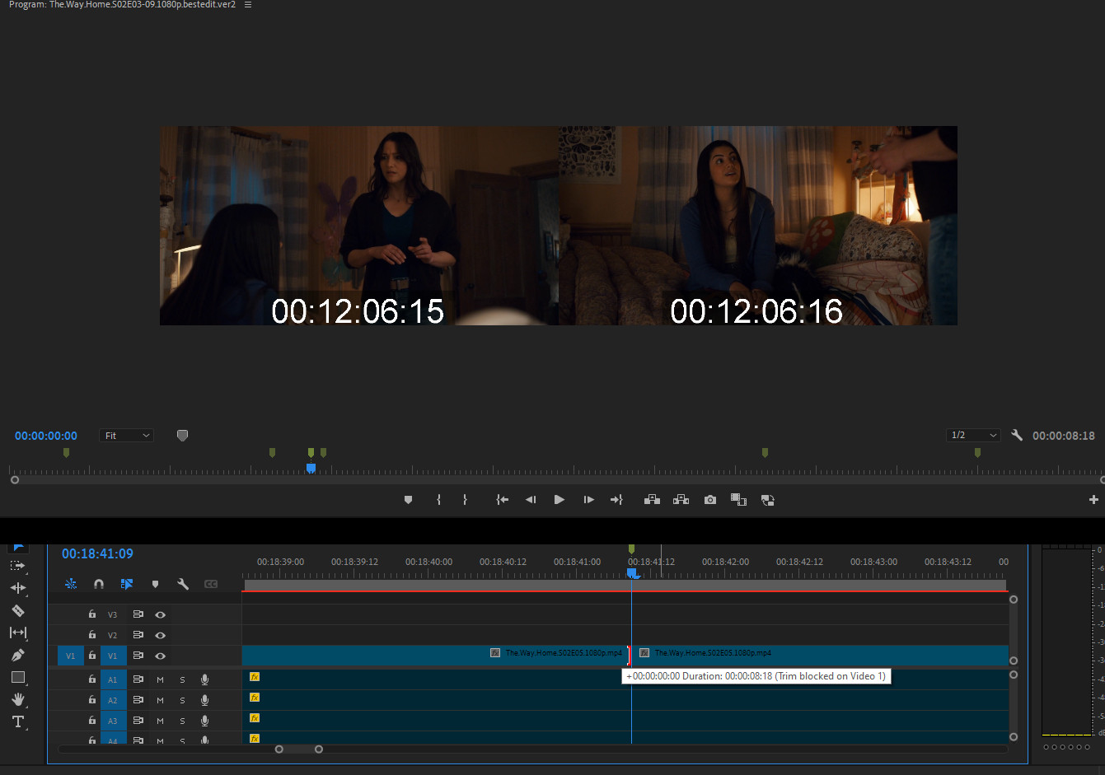Select the Hand tool
The image size is (1105, 775).
(x=17, y=699)
